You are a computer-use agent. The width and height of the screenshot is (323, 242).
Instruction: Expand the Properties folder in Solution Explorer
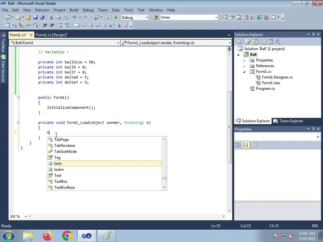pyautogui.click(x=244, y=60)
